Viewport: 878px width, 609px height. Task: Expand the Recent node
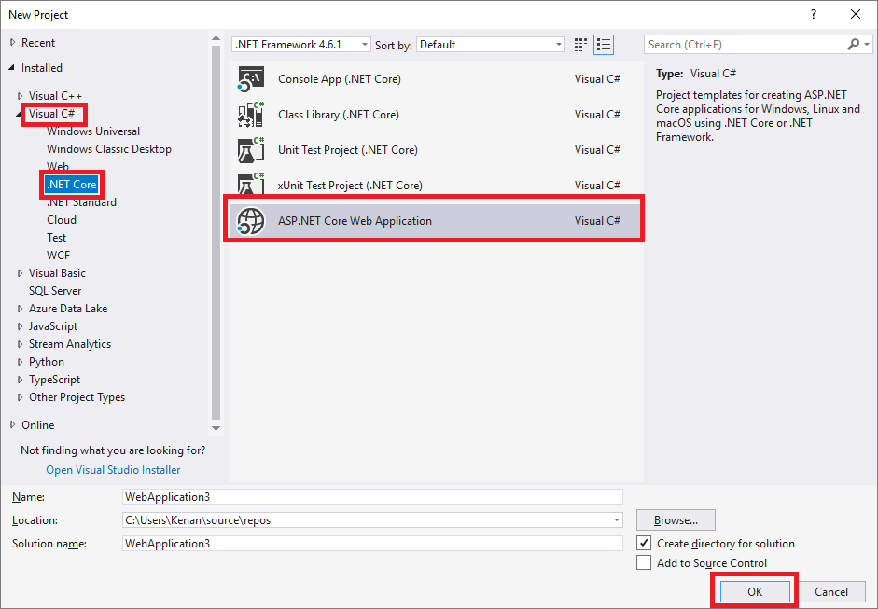[13, 43]
